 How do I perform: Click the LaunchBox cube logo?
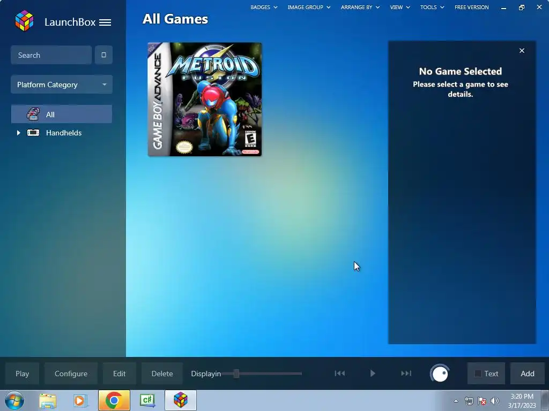(24, 21)
